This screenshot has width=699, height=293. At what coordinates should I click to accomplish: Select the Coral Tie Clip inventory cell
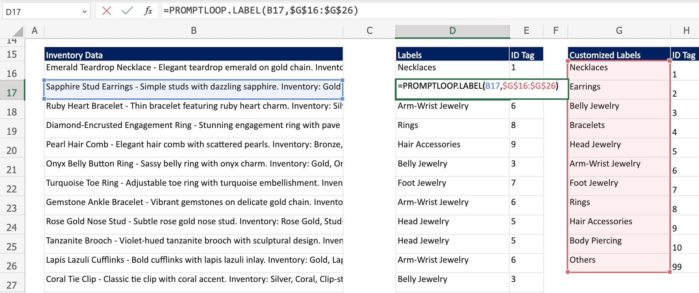tap(193, 279)
